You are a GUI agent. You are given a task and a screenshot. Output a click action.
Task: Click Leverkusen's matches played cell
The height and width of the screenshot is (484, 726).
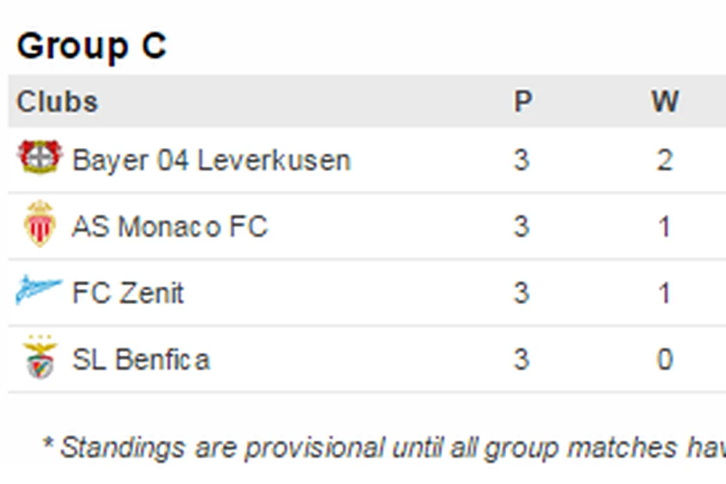click(522, 160)
